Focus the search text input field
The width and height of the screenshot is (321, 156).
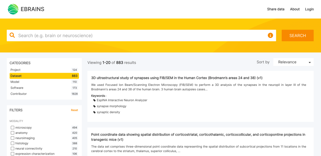(x=142, y=35)
